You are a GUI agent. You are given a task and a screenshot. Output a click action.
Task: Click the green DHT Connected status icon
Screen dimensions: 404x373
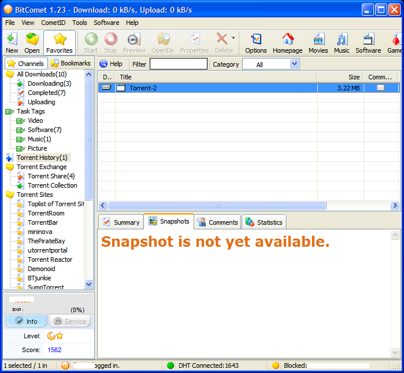click(171, 365)
